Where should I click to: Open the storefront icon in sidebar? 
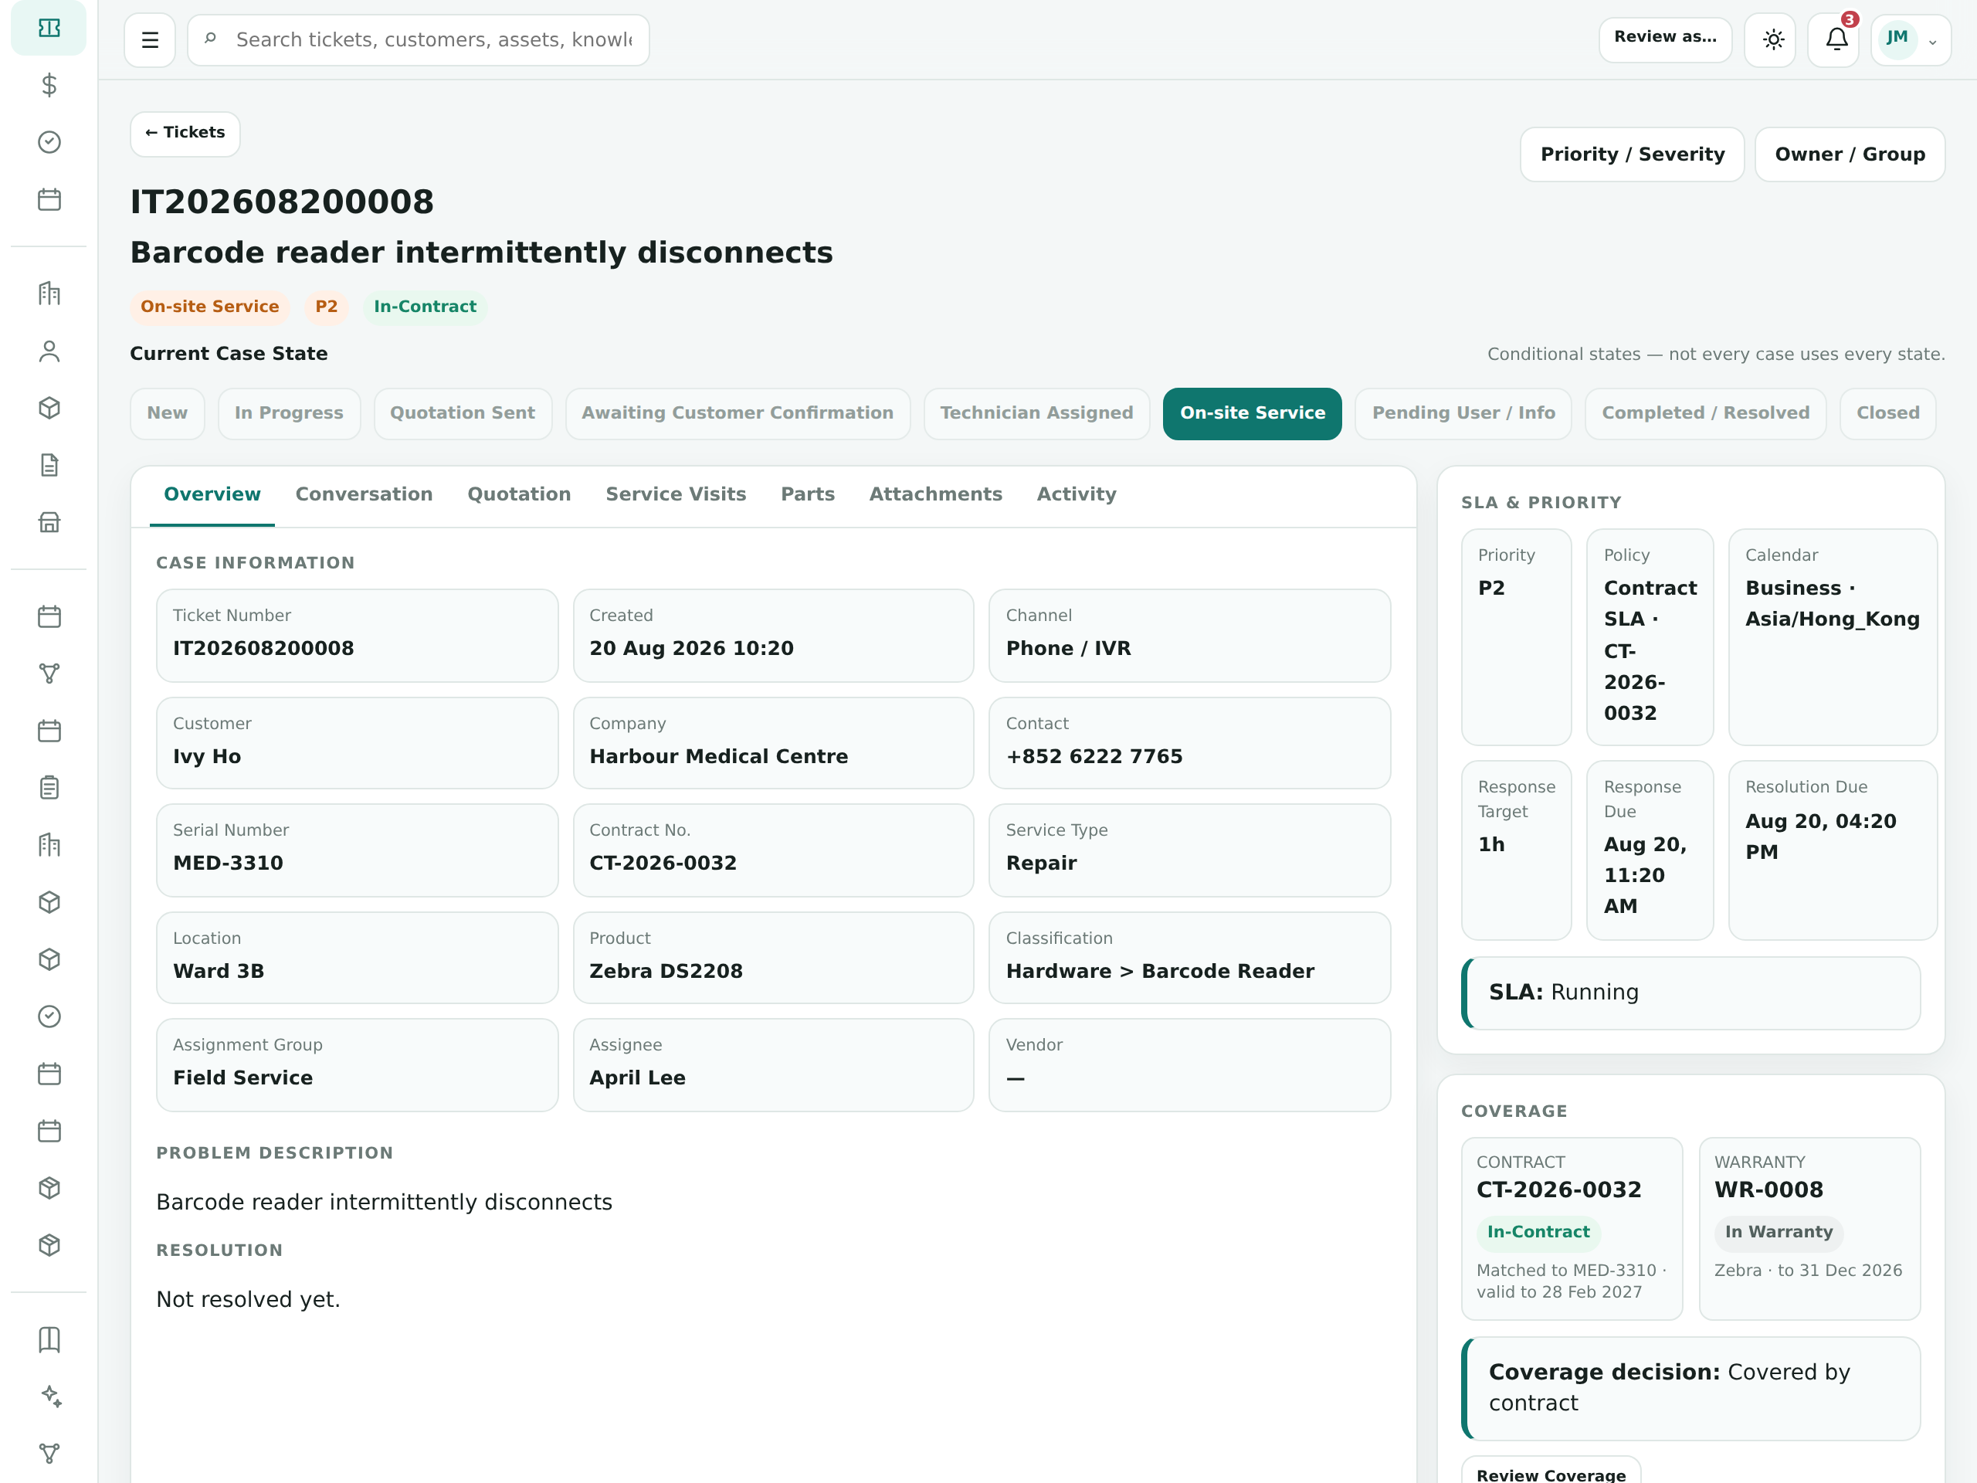tap(49, 522)
